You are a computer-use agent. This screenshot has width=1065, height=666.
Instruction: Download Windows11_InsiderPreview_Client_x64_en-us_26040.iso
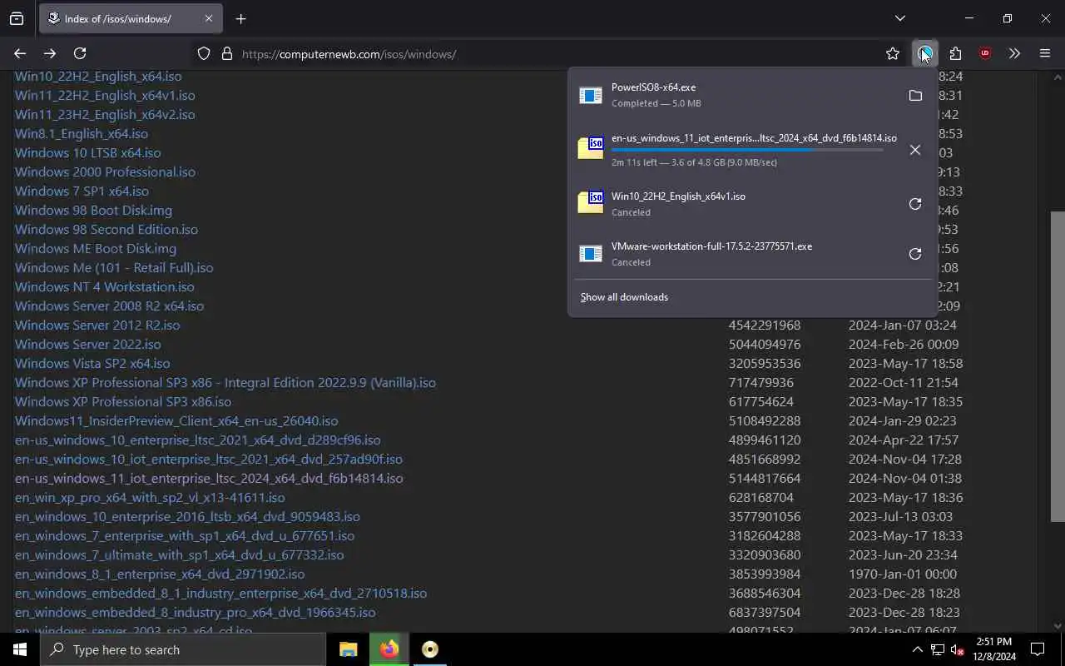coord(176,420)
